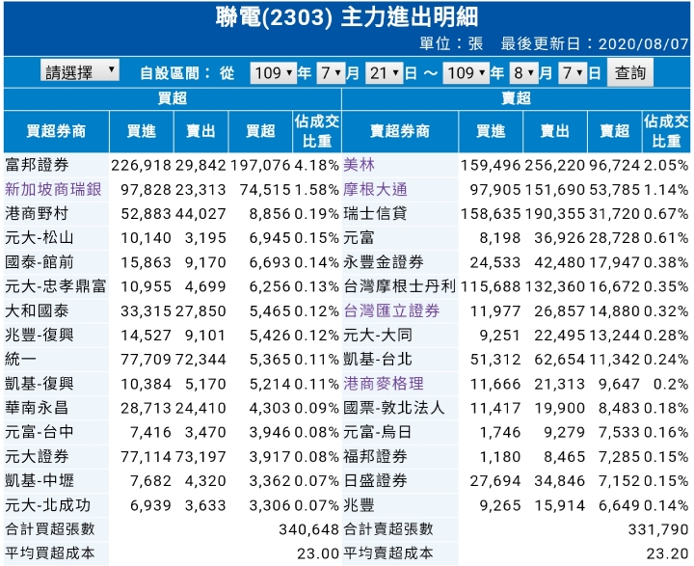The width and height of the screenshot is (694, 566).
Task: Click the 瑞士信貸 broker name
Action: pos(375,214)
